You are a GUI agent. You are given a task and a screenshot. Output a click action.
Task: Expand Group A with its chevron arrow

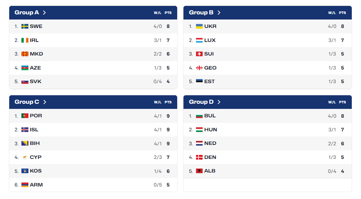44,13
